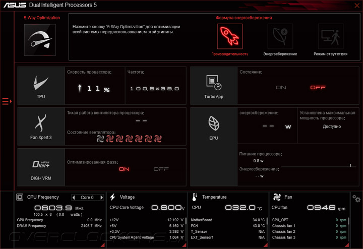Switch to previous core with left arrow
Viewport: 363px width, 249px height.
click(x=74, y=198)
